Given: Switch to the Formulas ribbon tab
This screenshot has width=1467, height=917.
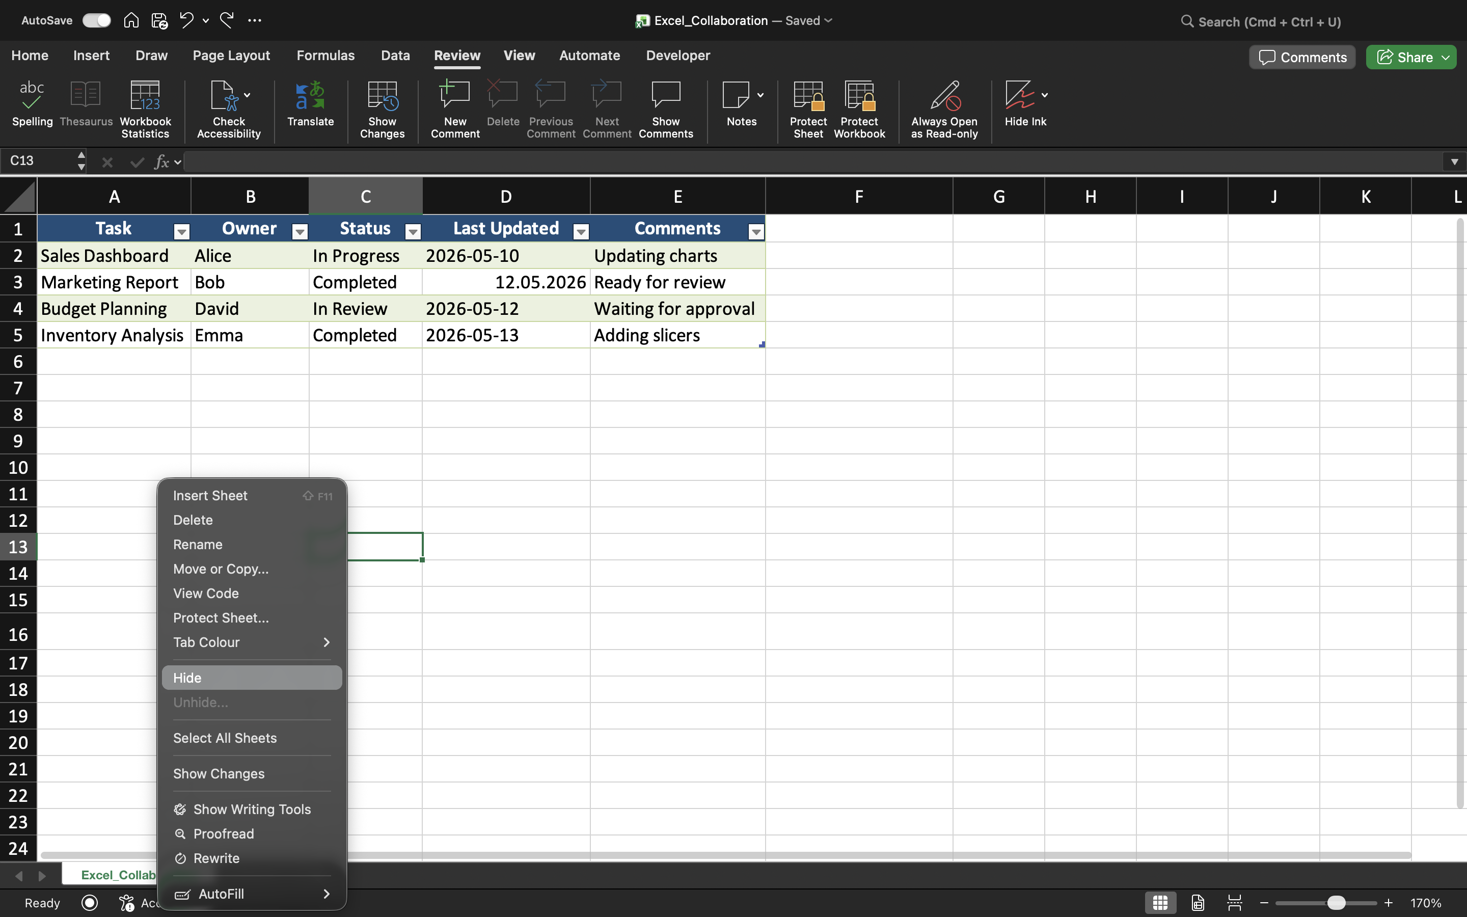Looking at the screenshot, I should pos(325,56).
